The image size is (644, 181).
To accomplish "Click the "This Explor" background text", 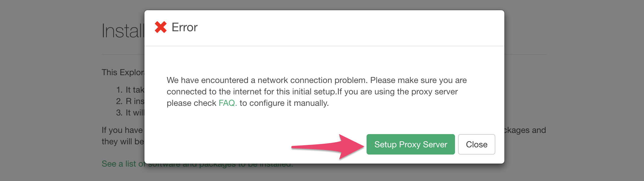I will click(x=123, y=72).
